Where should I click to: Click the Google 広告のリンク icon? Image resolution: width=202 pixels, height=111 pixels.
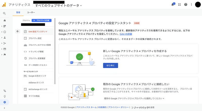[x=26, y=76]
